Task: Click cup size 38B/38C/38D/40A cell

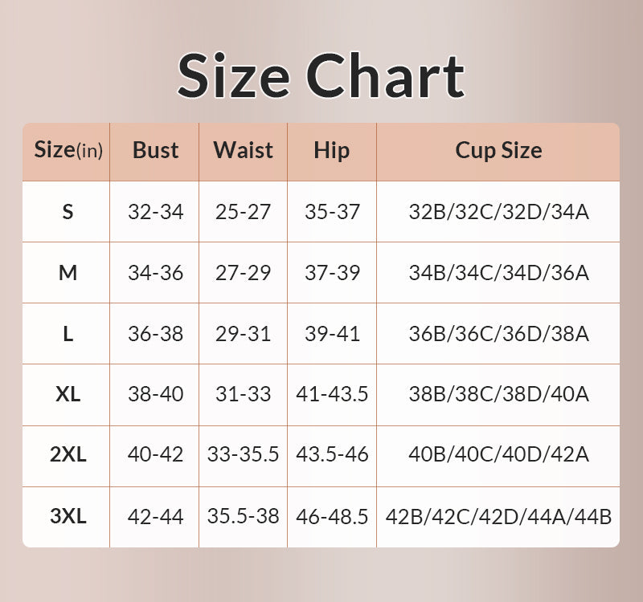Action: (x=498, y=394)
